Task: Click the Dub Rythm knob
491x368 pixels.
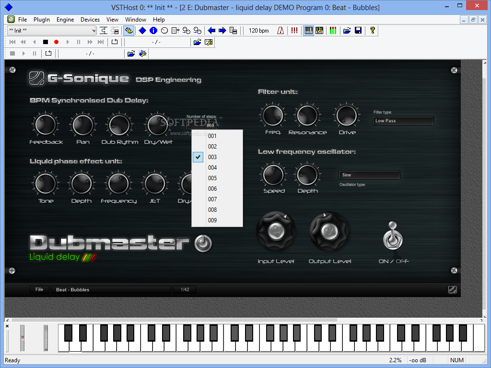Action: pyautogui.click(x=119, y=125)
